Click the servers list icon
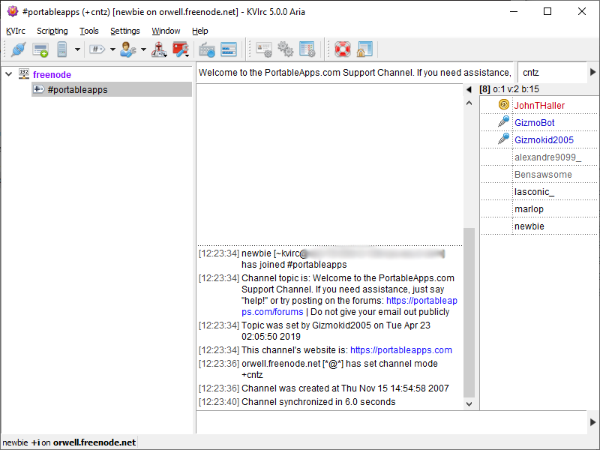 (62, 50)
